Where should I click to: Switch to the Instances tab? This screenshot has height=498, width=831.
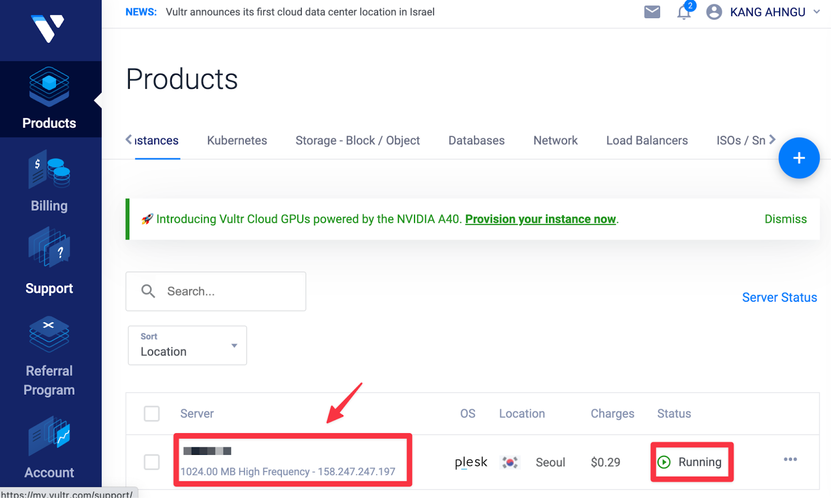(156, 141)
